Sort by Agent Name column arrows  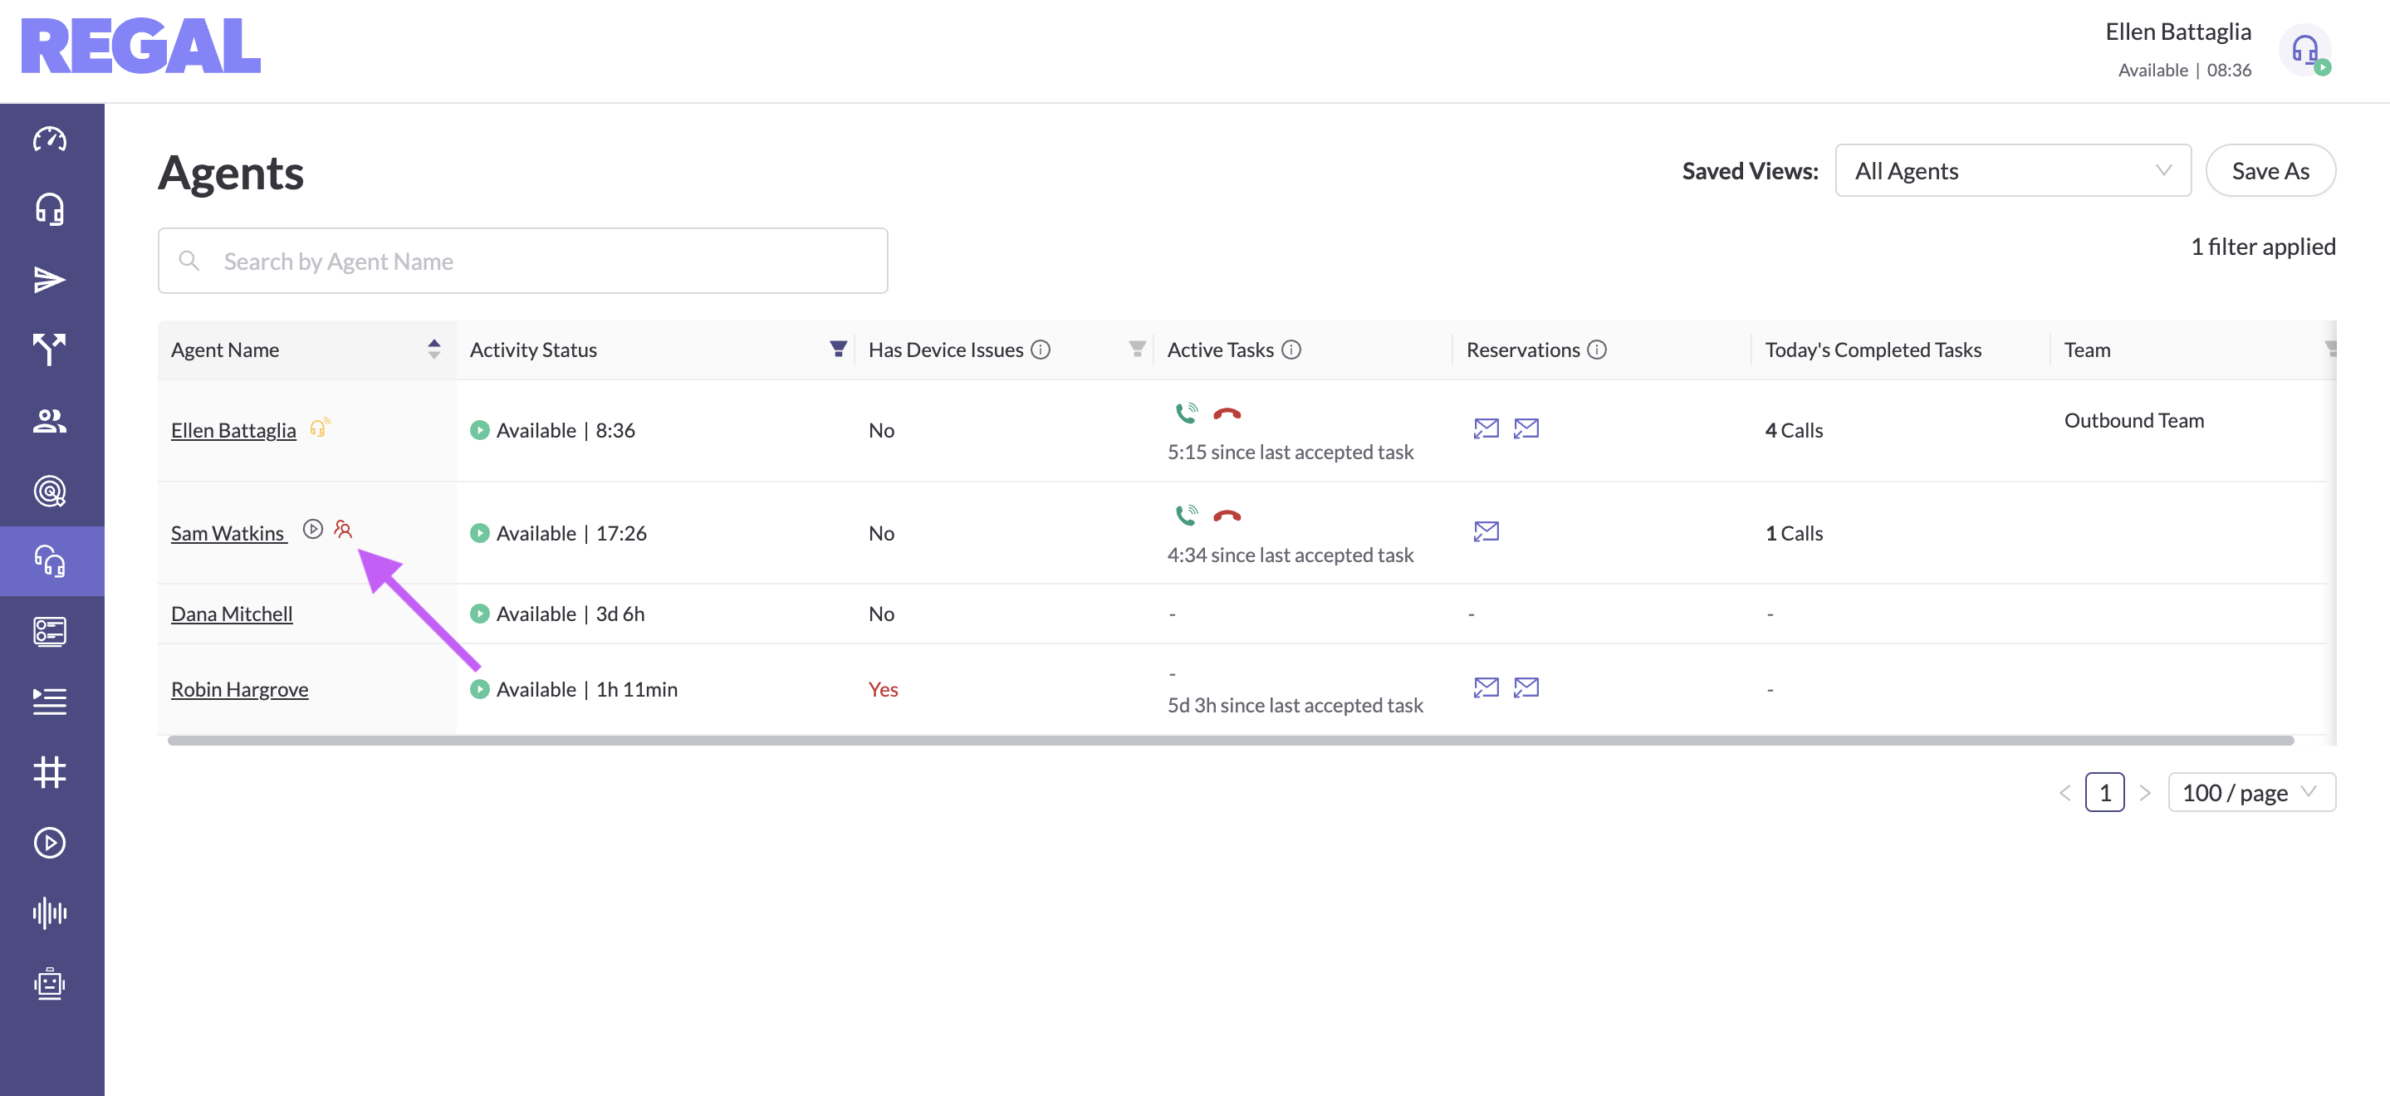click(433, 349)
